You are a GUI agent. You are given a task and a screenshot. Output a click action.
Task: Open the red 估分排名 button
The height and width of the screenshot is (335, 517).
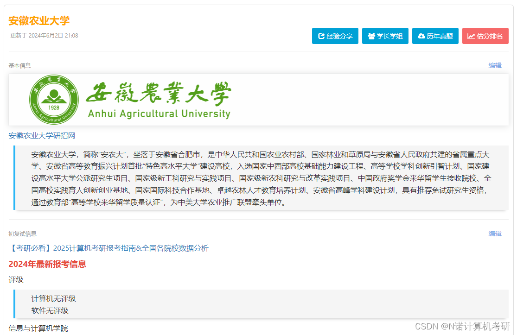click(x=485, y=36)
